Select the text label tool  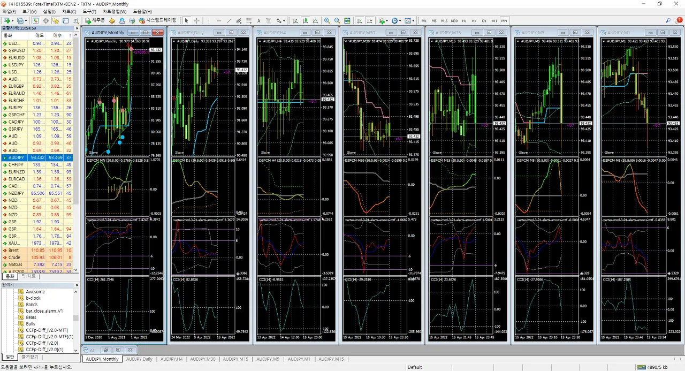pyautogui.click(x=259, y=20)
